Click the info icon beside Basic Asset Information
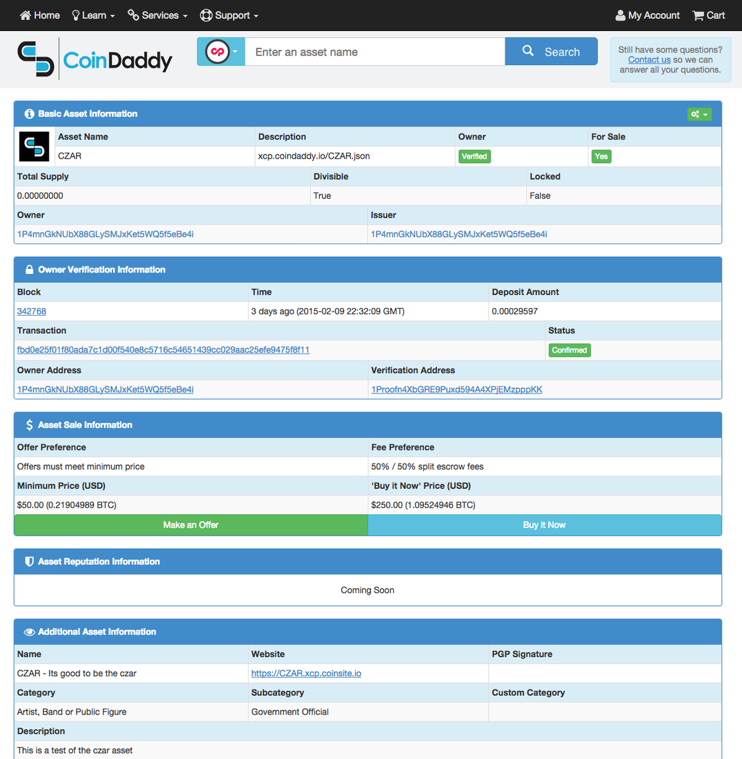This screenshot has width=742, height=759. 29,114
